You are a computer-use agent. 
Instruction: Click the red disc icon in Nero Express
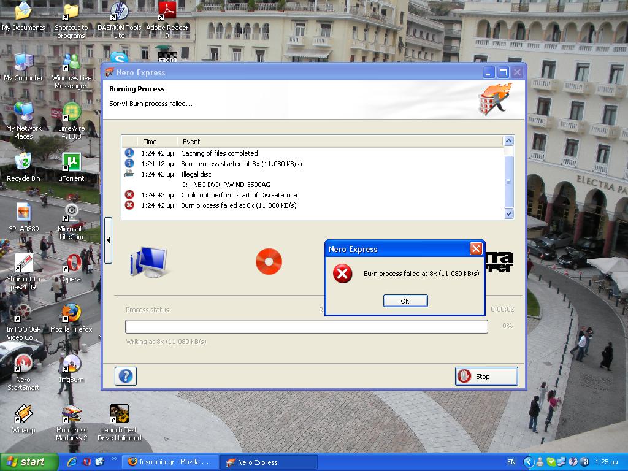(x=269, y=261)
